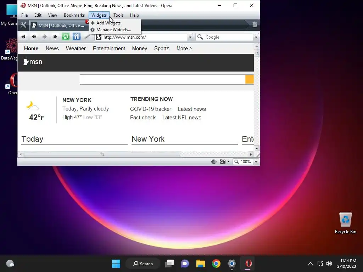Click the yellow search button on MSN
The width and height of the screenshot is (363, 272).
pos(249,79)
